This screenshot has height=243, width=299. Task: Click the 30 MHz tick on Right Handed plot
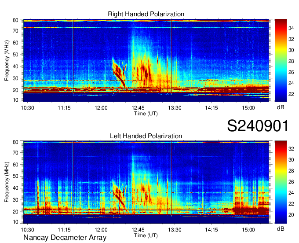click(16, 78)
